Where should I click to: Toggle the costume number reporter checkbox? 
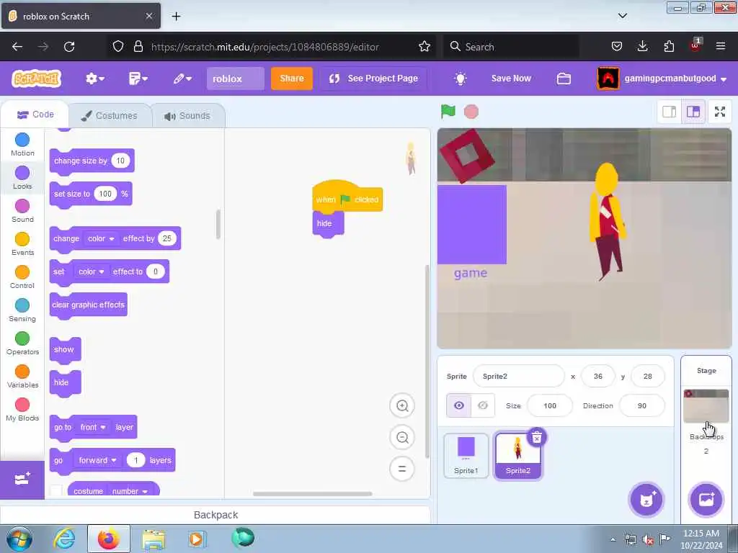click(x=56, y=491)
